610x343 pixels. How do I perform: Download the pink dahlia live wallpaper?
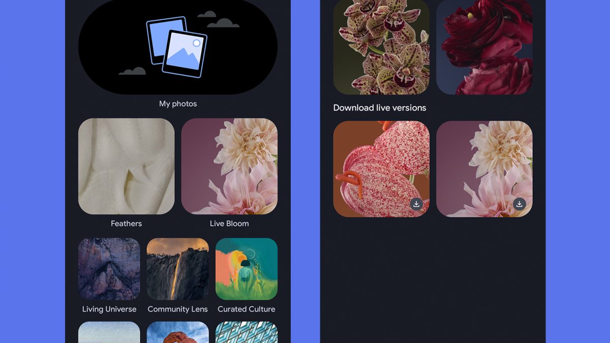pos(519,204)
